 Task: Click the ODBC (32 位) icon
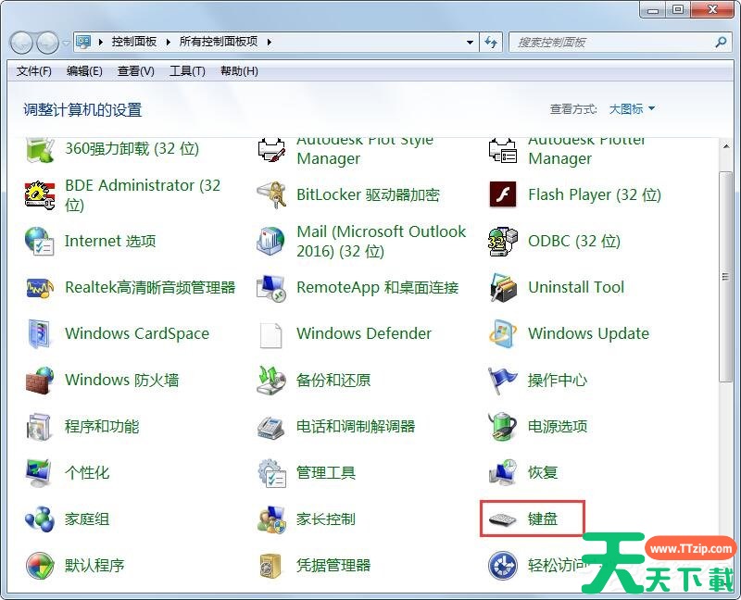click(x=503, y=241)
